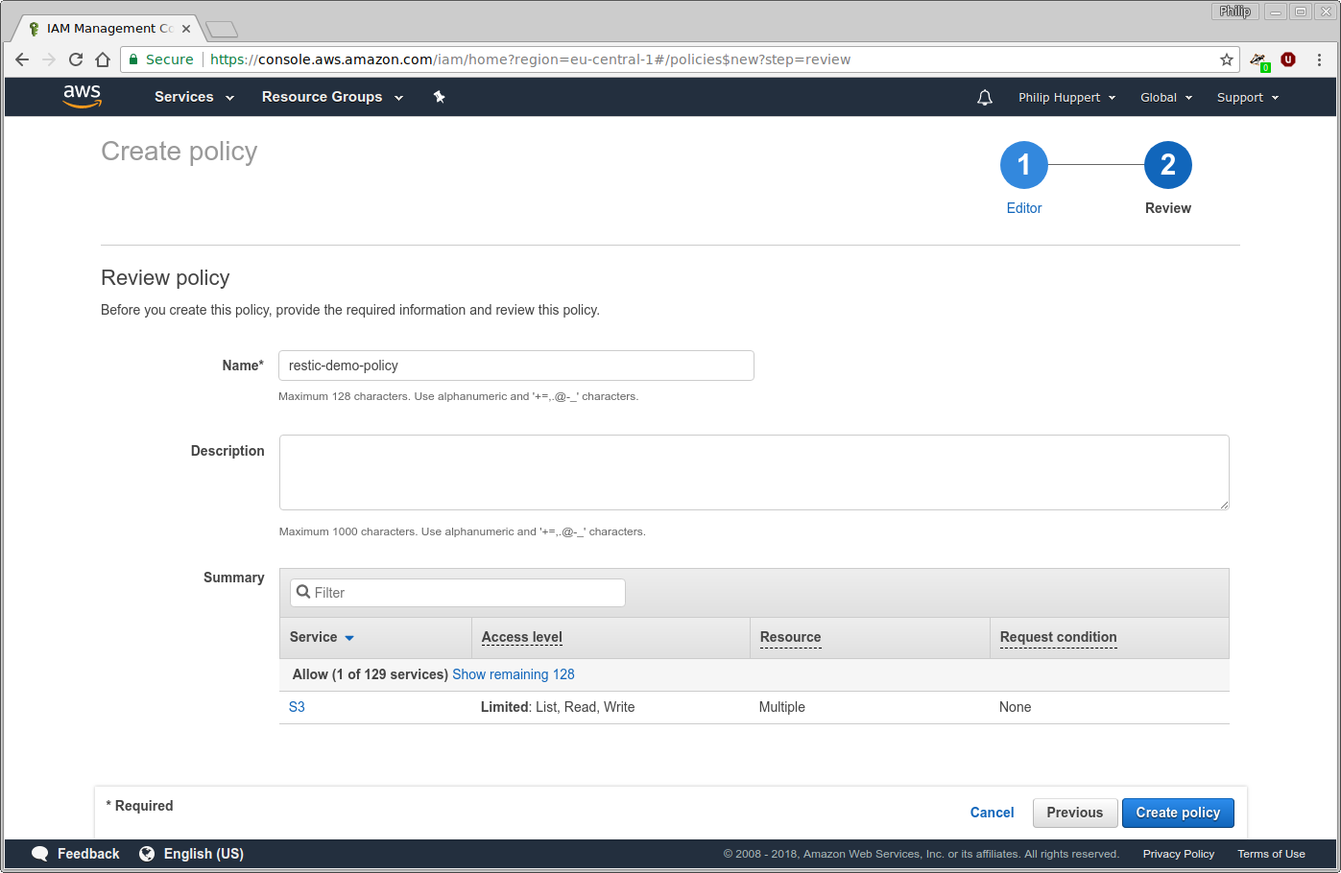Click the Previous button
The image size is (1341, 873).
pyautogui.click(x=1074, y=813)
